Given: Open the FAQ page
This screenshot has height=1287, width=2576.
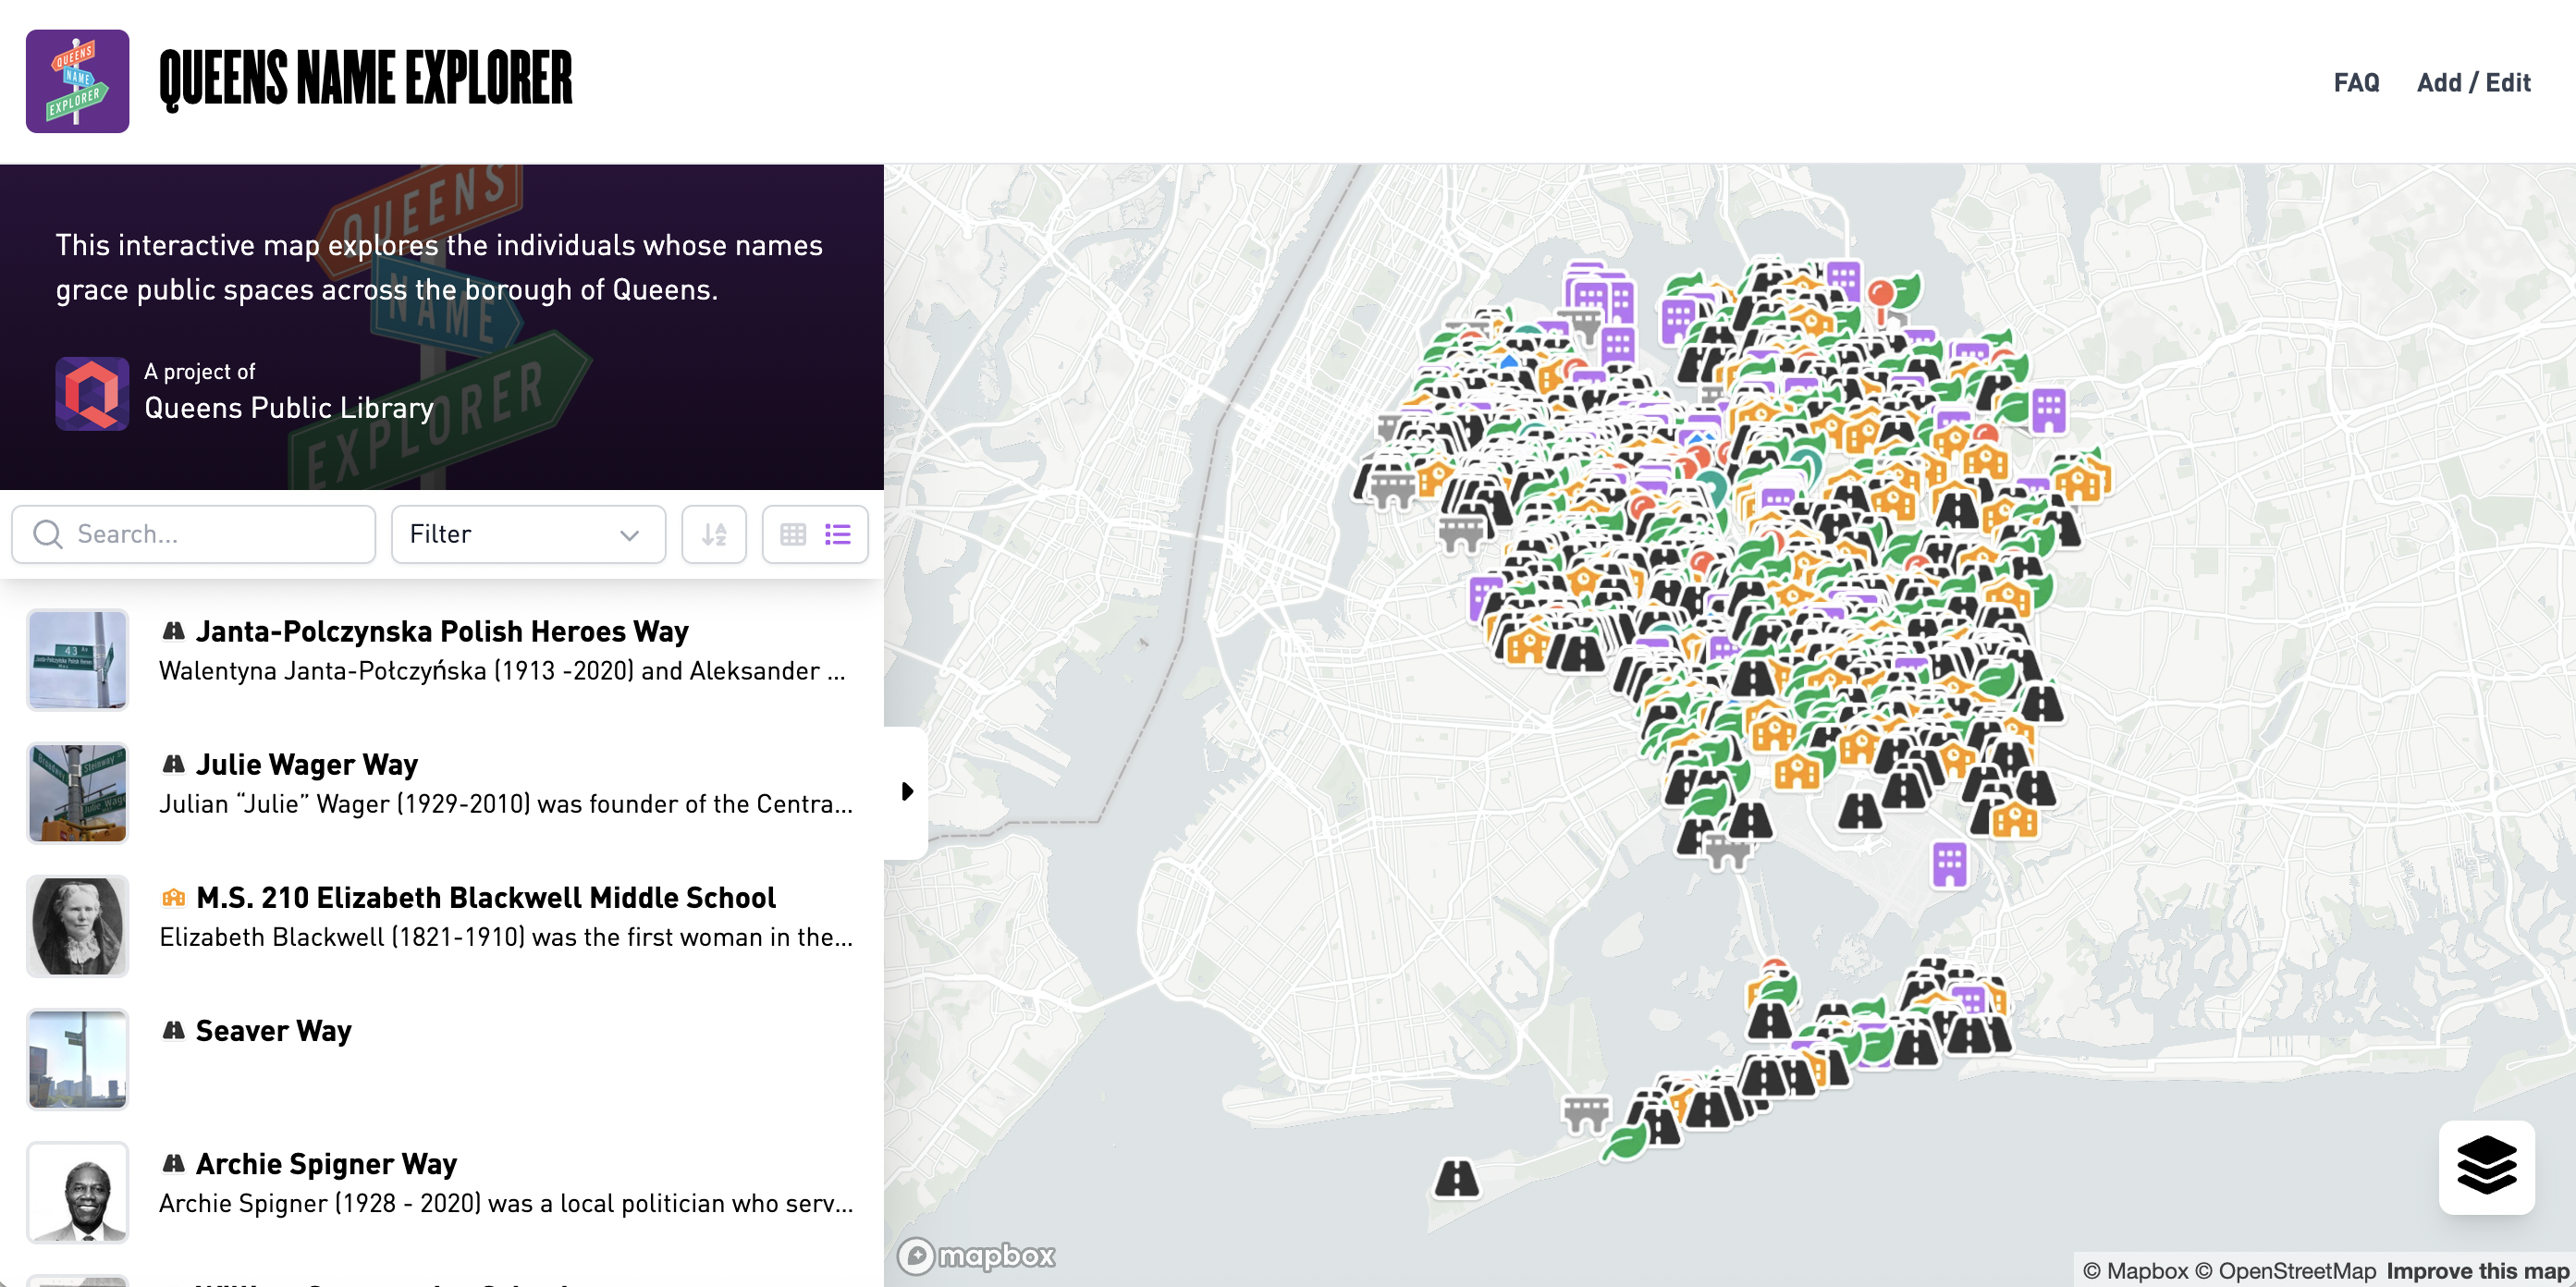Looking at the screenshot, I should point(2355,82).
